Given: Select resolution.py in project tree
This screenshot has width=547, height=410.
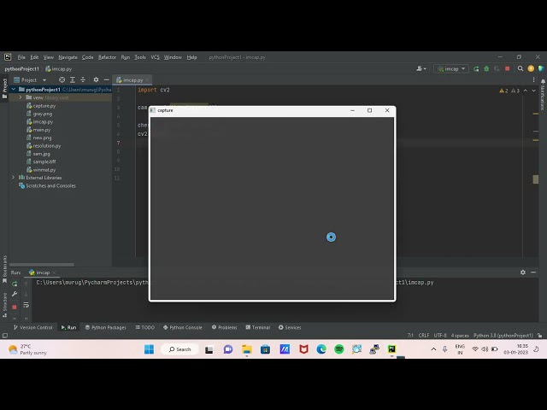Looking at the screenshot, I should (x=47, y=146).
